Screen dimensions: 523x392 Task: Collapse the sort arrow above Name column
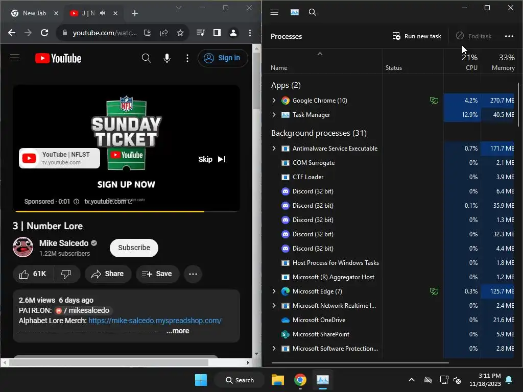(x=320, y=54)
